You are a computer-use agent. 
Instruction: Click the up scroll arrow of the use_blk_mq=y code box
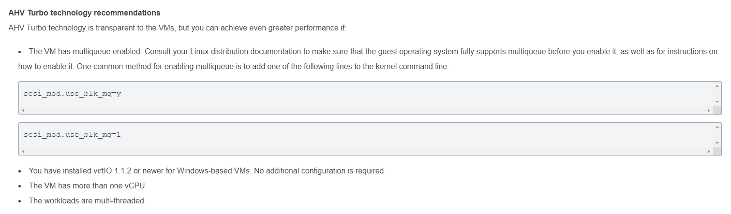click(717, 86)
